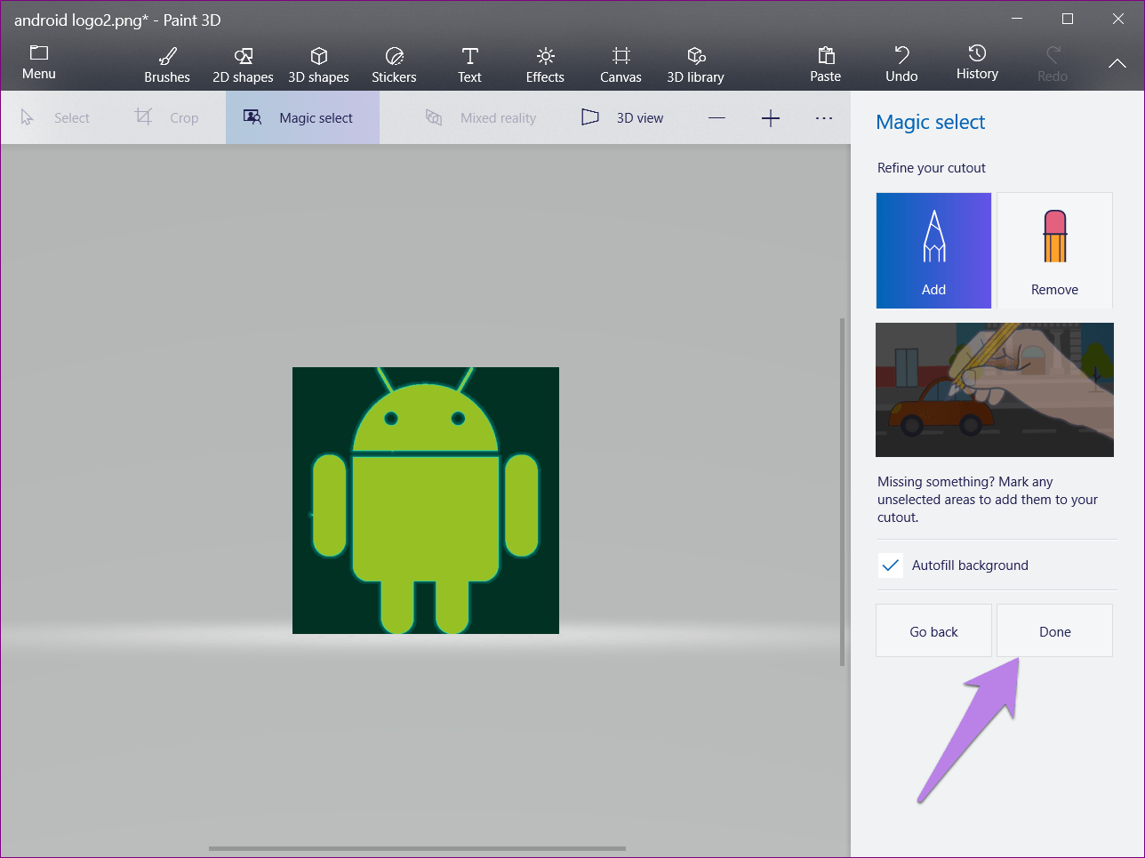The image size is (1145, 858).
Task: Open the three-dot more options menu
Action: (824, 118)
